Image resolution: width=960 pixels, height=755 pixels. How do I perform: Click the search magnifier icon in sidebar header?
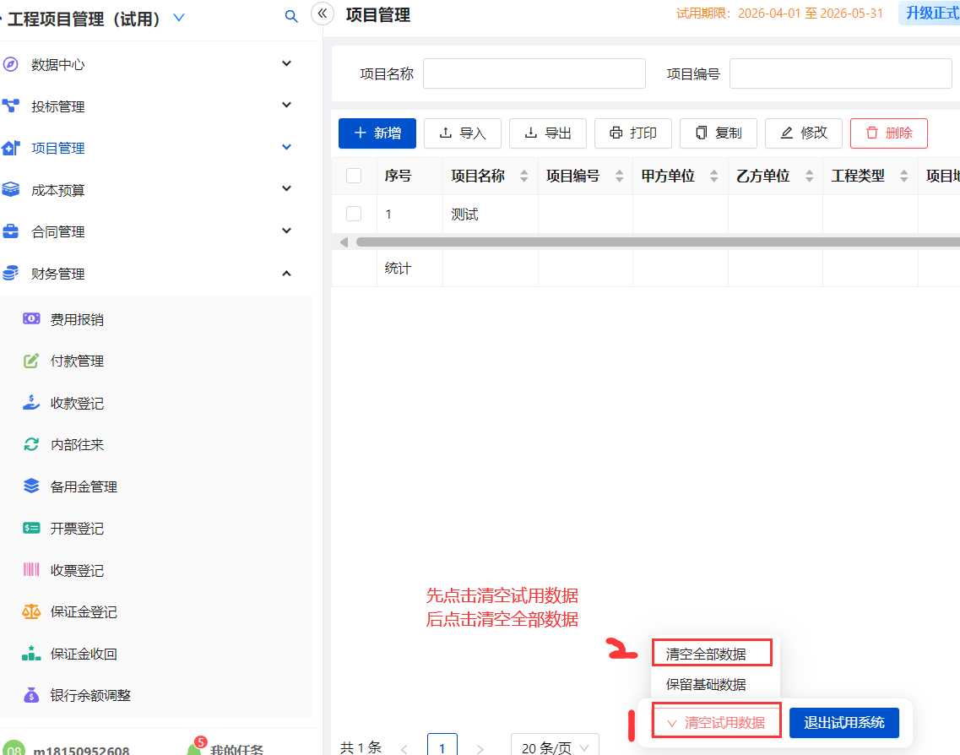[291, 17]
